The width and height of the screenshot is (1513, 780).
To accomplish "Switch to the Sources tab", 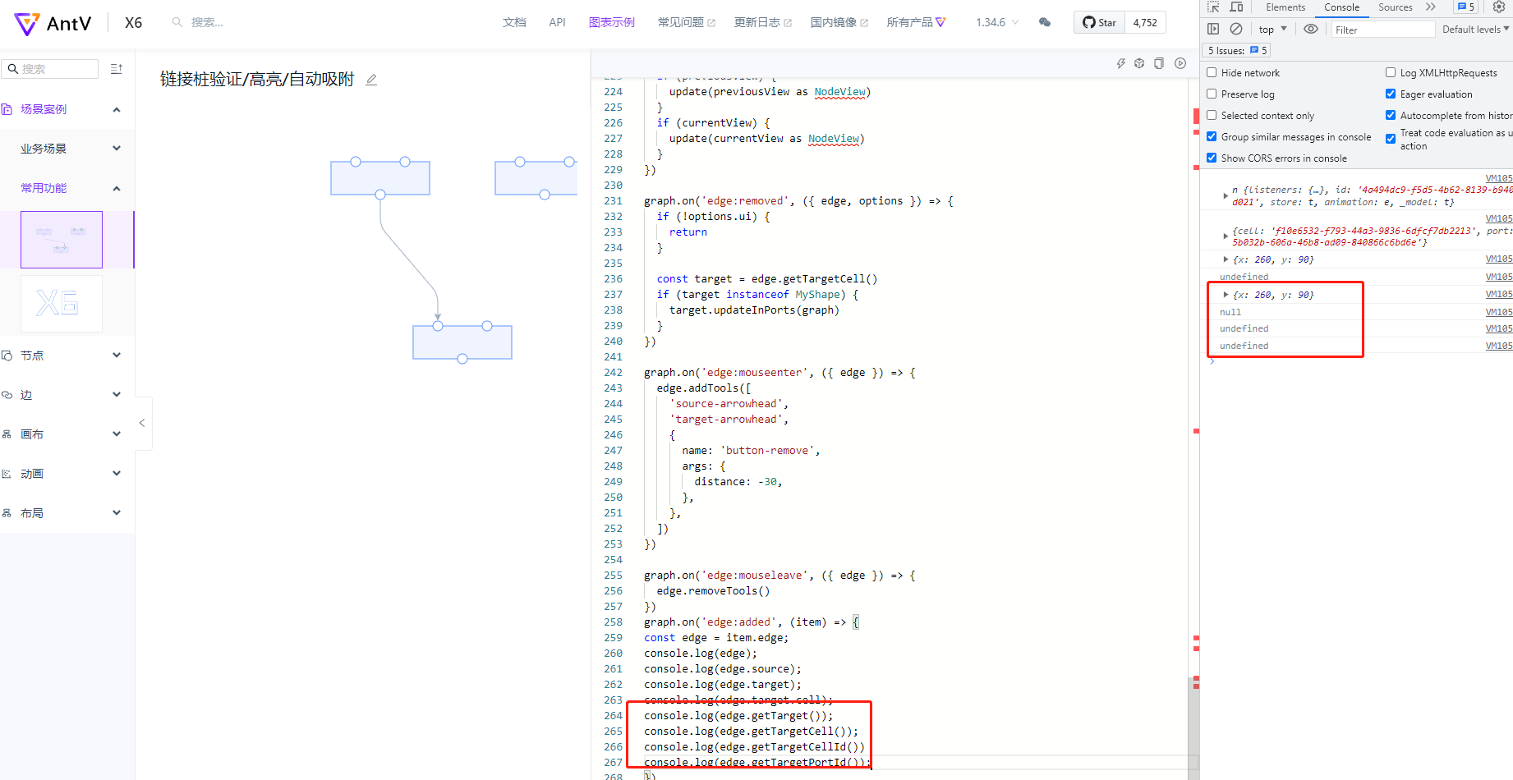I will [1395, 7].
